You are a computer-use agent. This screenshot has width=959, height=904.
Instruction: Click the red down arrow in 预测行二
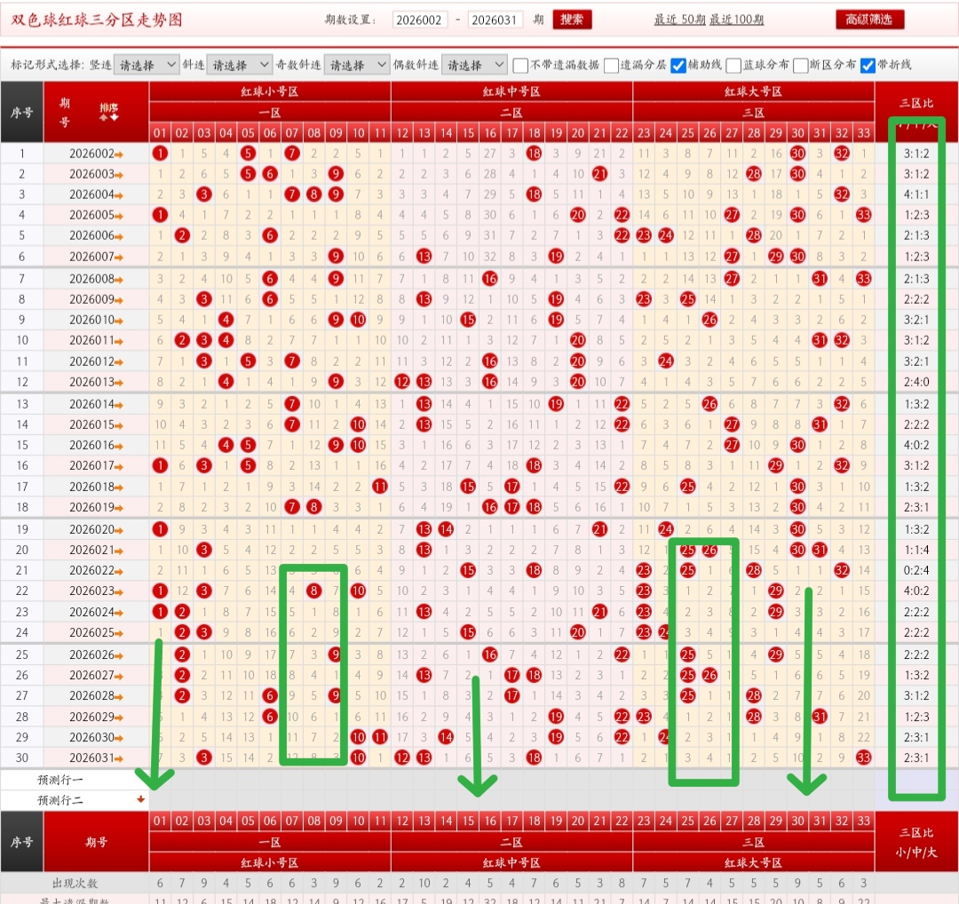pos(140,799)
